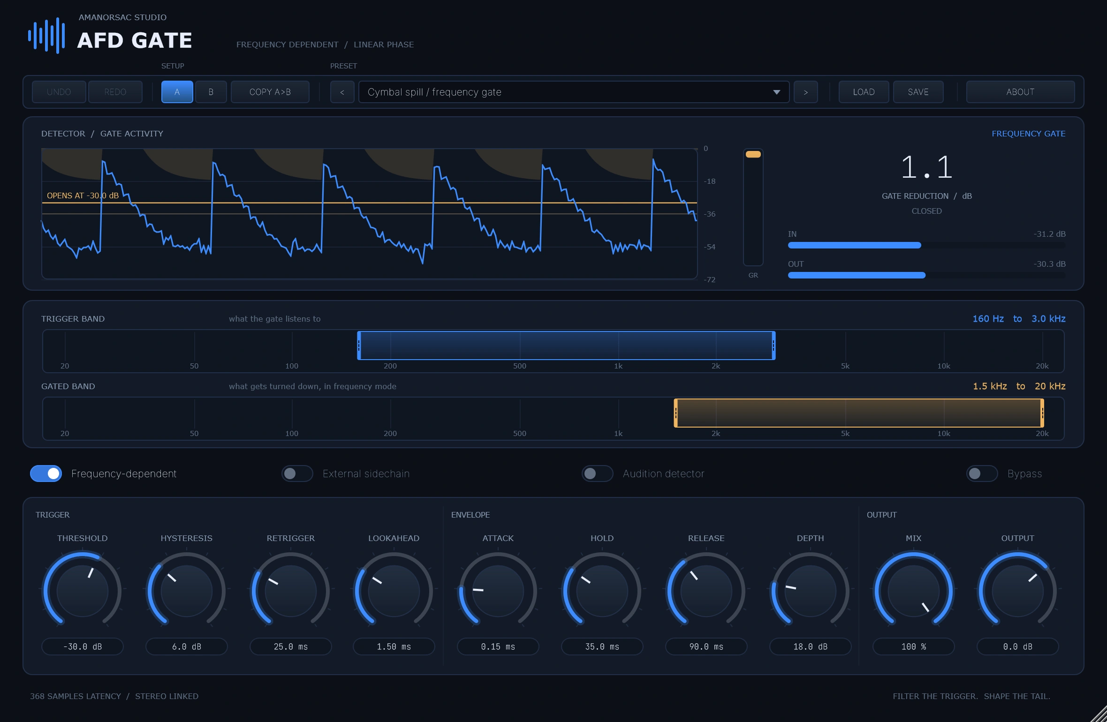Click the LOOKAHEAD knob

click(394, 591)
